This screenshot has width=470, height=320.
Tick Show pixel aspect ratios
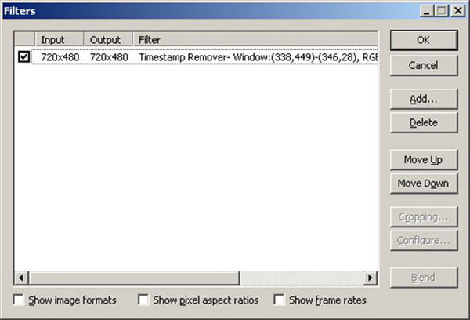[143, 300]
